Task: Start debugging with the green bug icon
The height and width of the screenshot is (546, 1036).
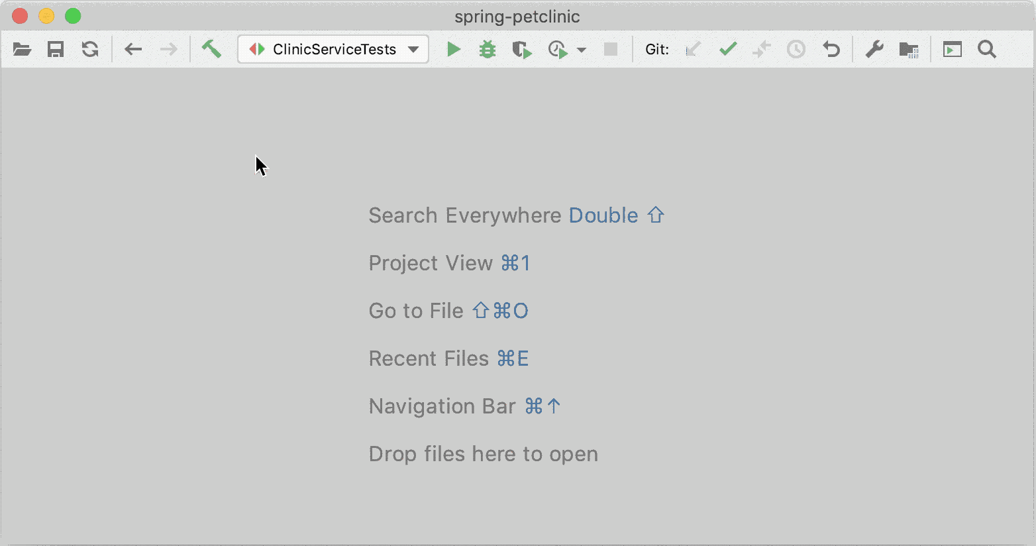Action: pos(488,50)
